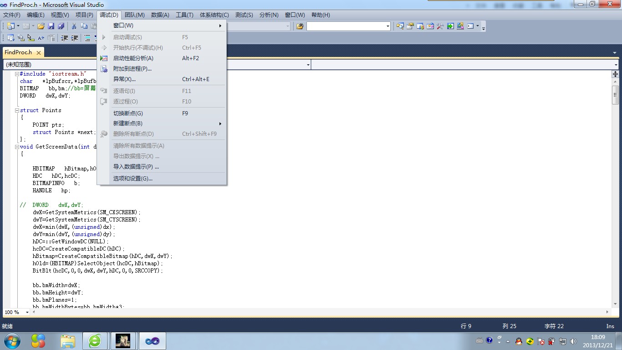Open Solution Explorer from the toolbar icon
Image resolution: width=622 pixels, height=350 pixels.
pyautogui.click(x=400, y=26)
